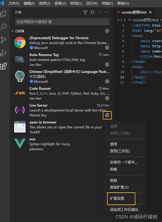The image size is (162, 222).
Task: Collapse the 已安装 section
Action: tap(18, 31)
